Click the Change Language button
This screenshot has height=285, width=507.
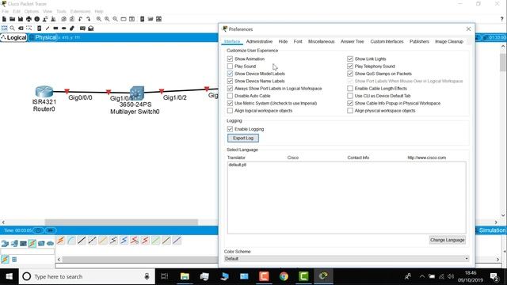pos(448,240)
